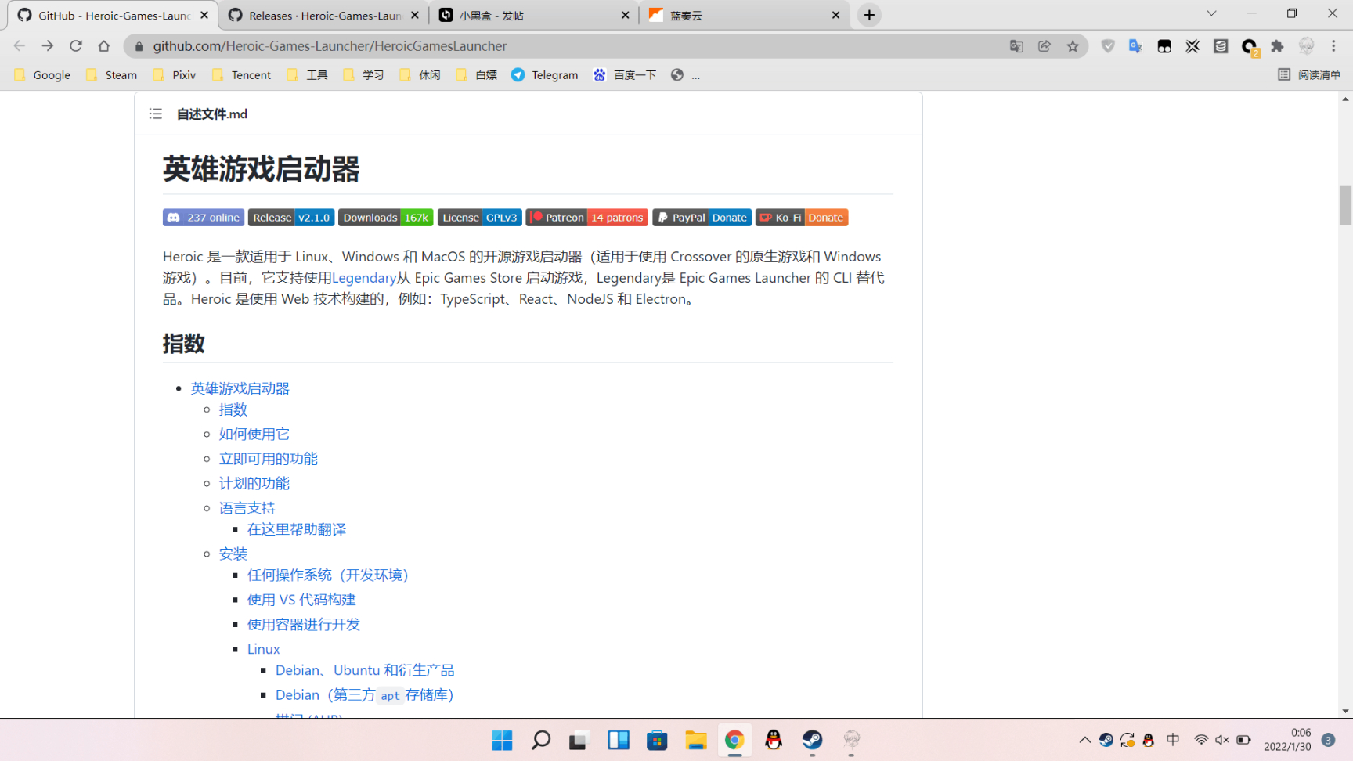Show hidden system tray icons
This screenshot has width=1353, height=761.
1084,740
